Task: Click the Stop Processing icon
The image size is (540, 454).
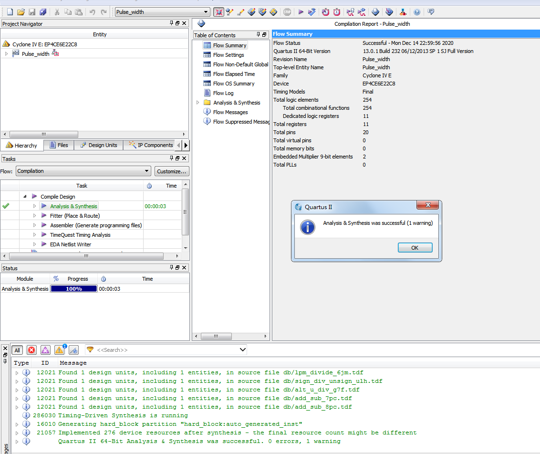Action: click(x=287, y=12)
